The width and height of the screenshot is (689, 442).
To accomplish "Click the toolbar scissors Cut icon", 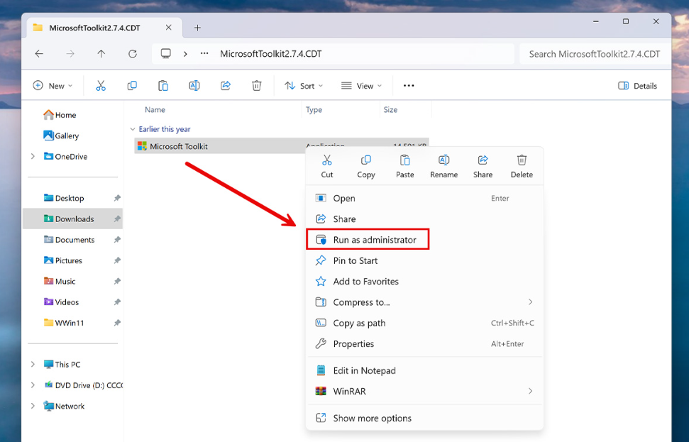I will click(x=101, y=86).
